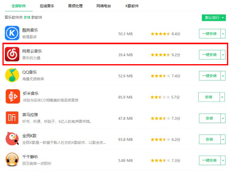Expand install options arrow for 虾米音乐

coord(222,97)
